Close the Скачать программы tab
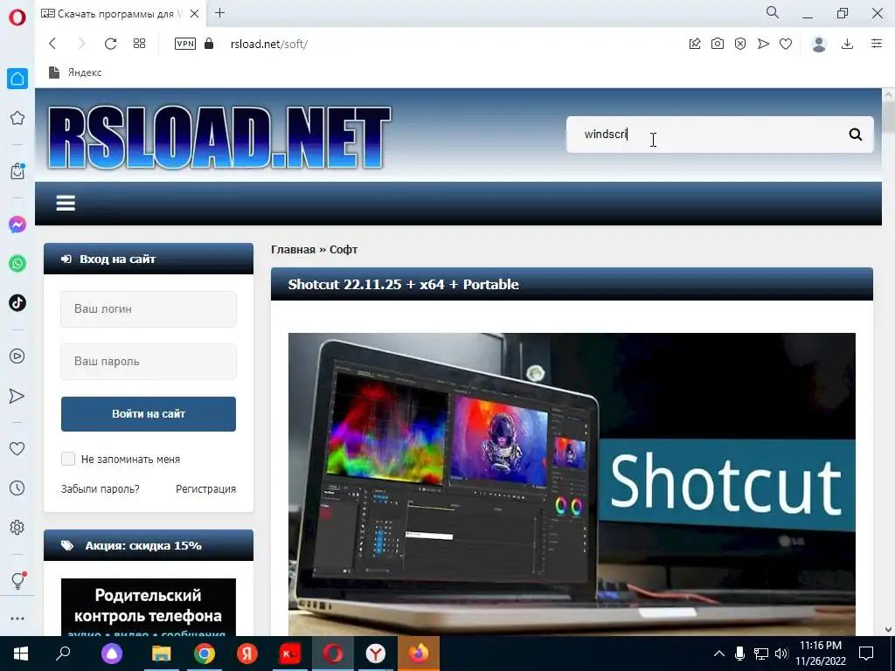The image size is (895, 671). [194, 14]
